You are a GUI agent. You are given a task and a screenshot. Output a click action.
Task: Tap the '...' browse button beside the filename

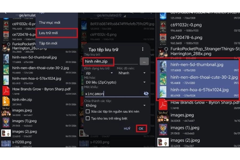pos(144,62)
